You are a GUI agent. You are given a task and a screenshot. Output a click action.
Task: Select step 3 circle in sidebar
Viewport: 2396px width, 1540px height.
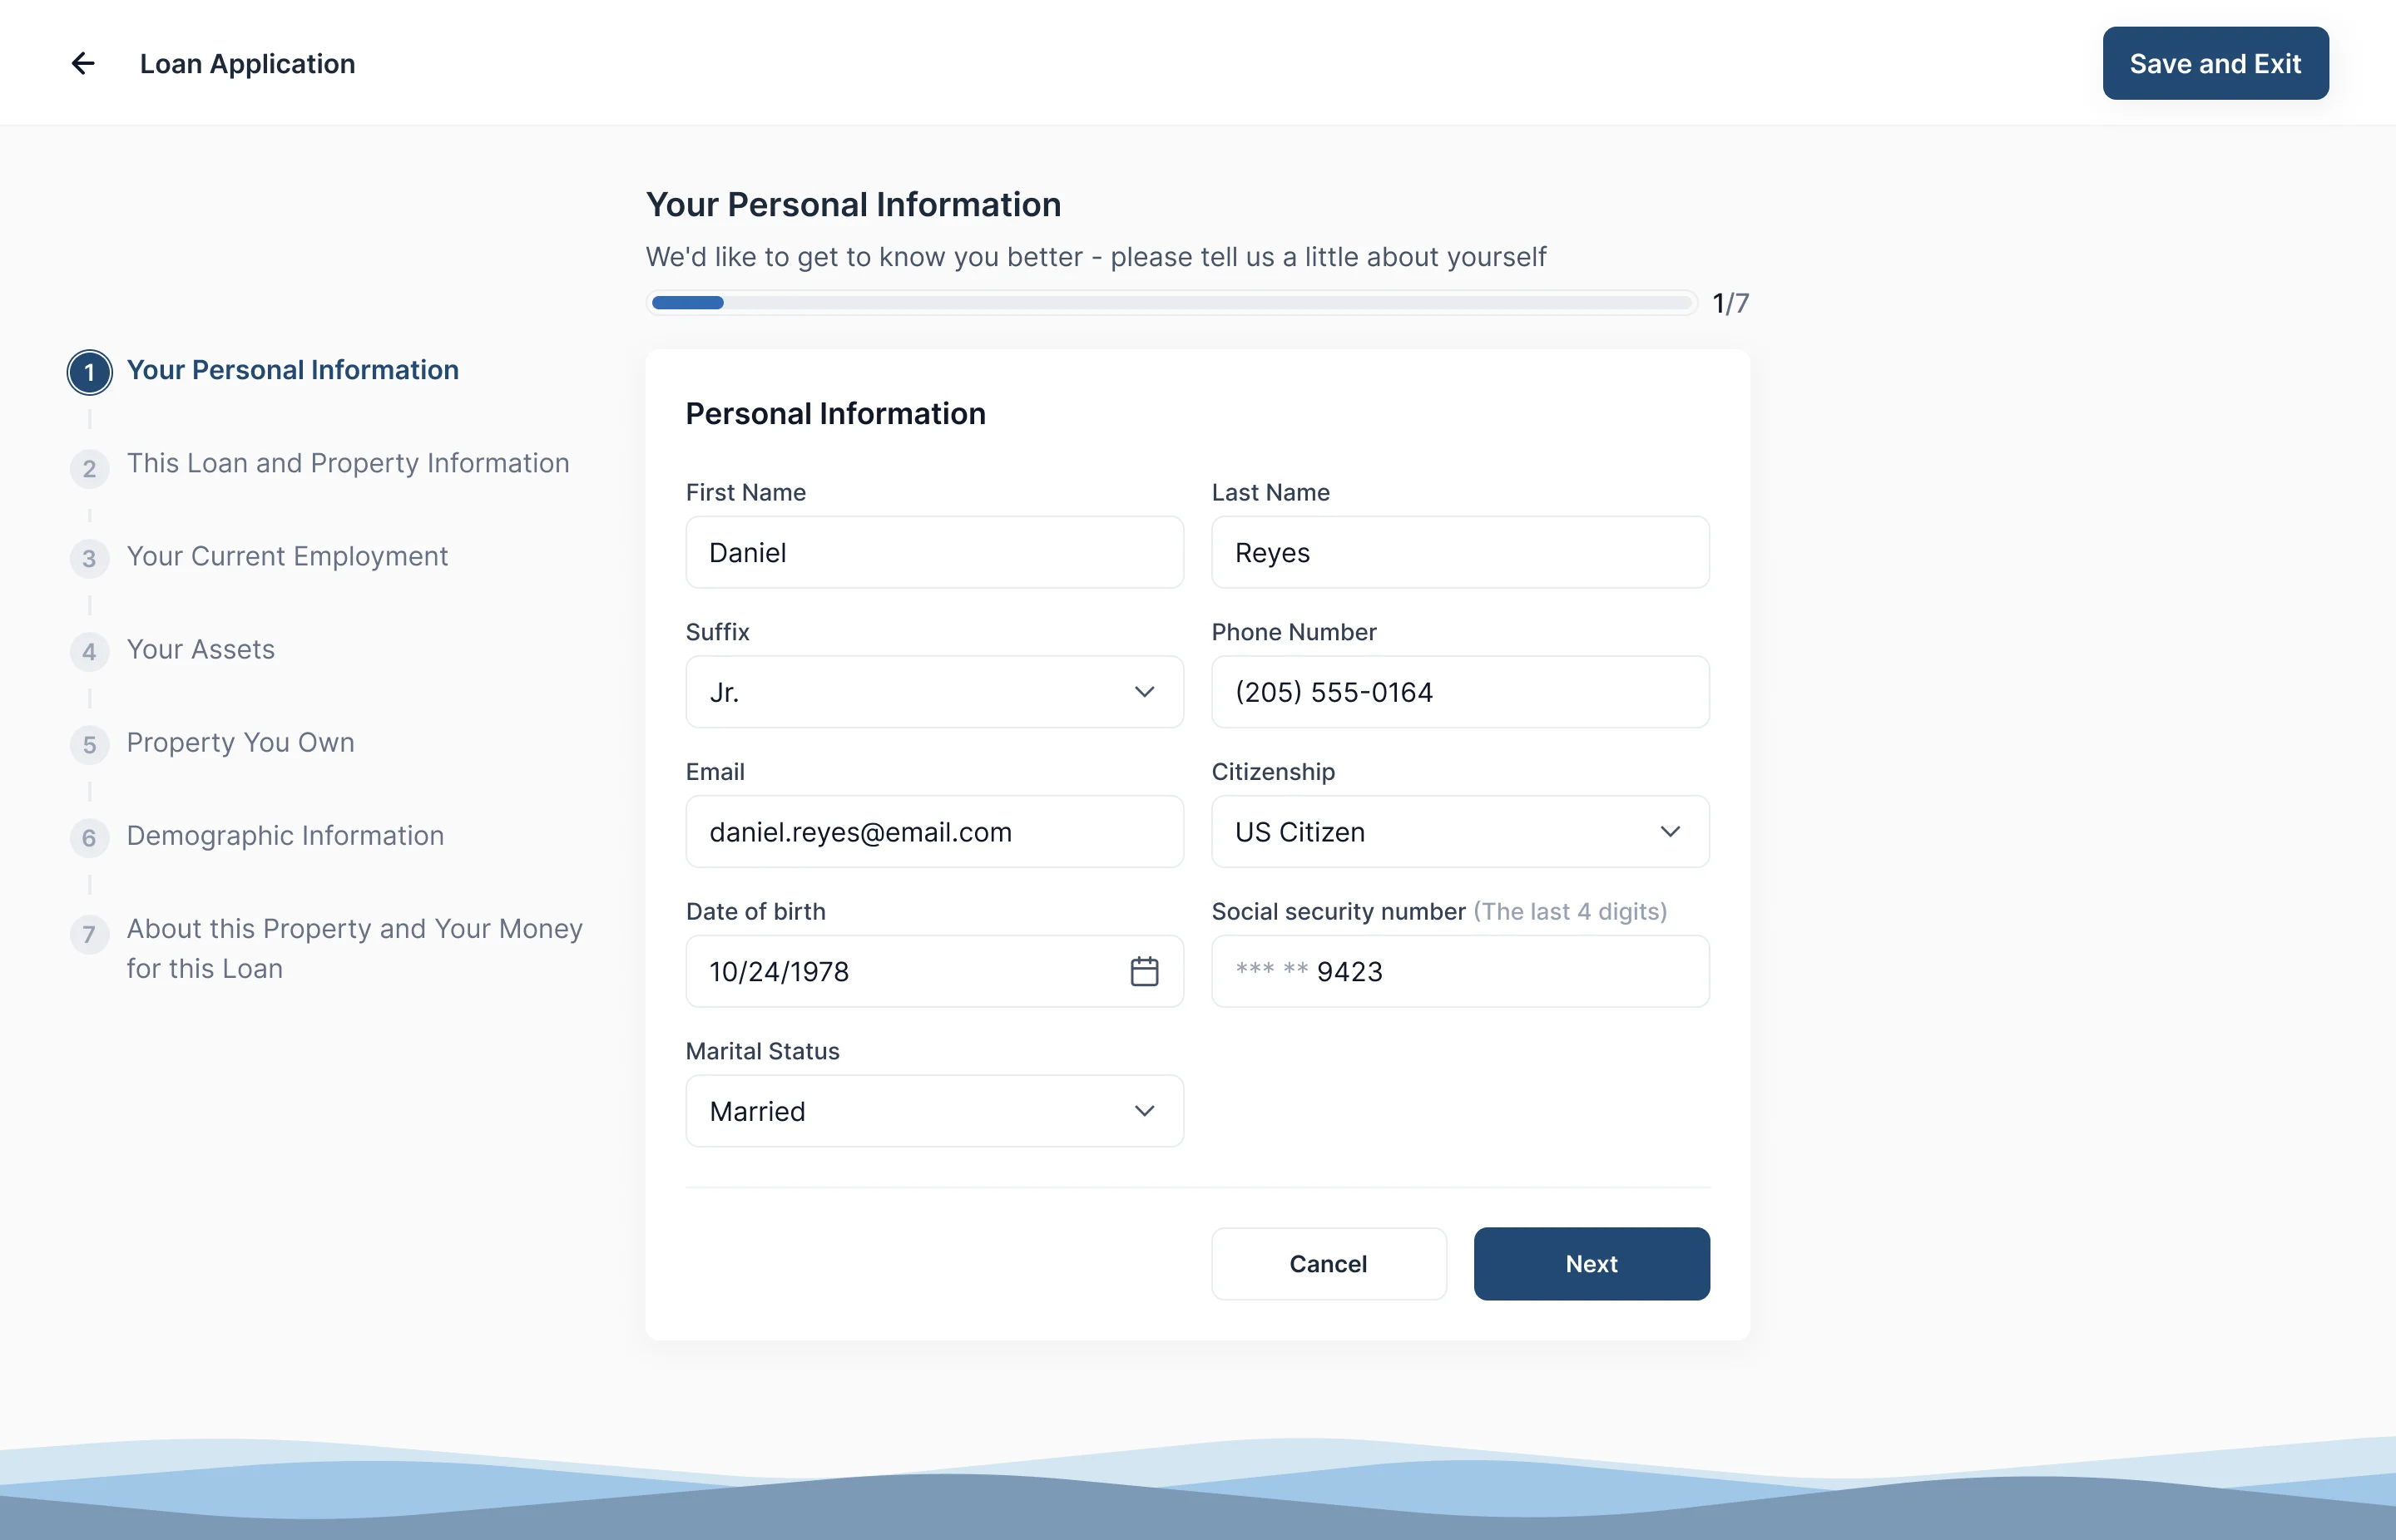pos(89,558)
